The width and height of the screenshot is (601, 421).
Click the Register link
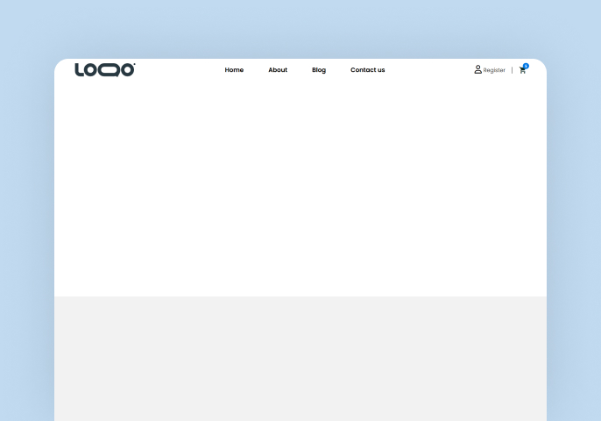494,70
